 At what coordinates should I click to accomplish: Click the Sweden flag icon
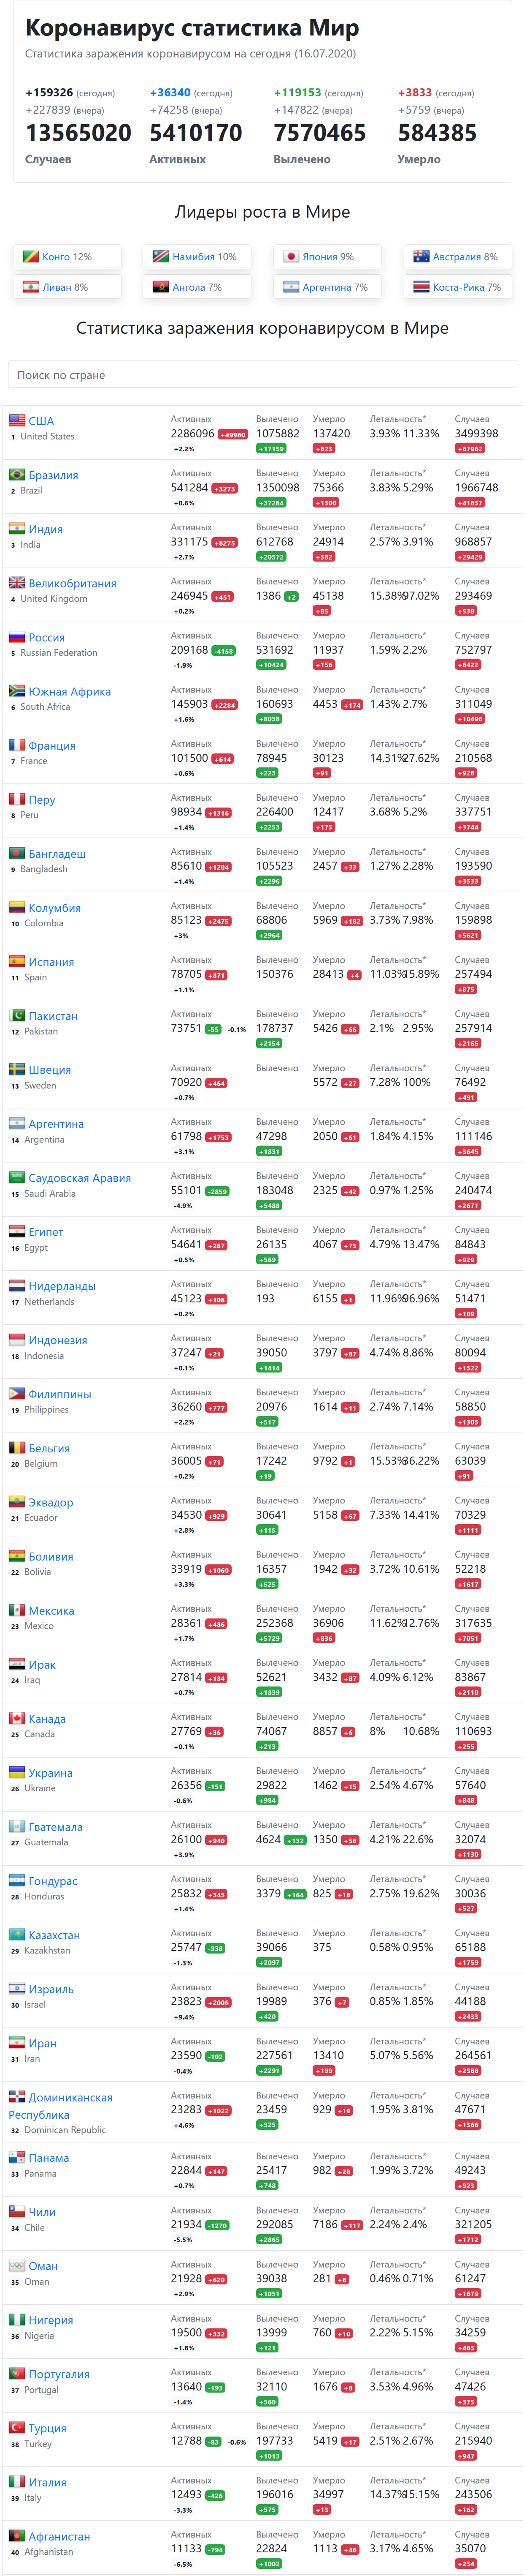coord(17,1069)
